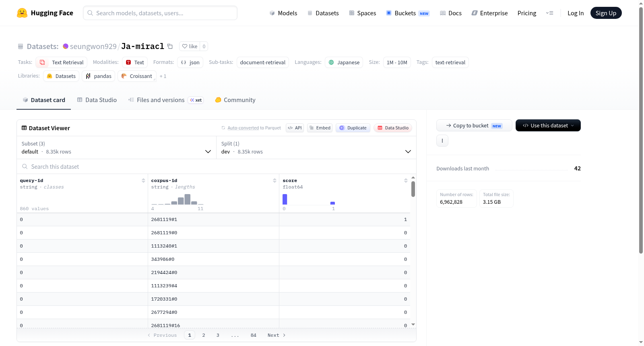
Task: Click the score histogram bar at 1
Action: click(x=332, y=203)
